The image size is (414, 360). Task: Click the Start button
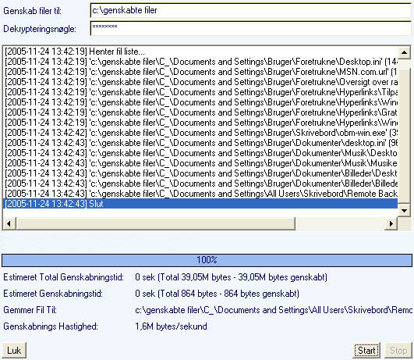click(366, 350)
